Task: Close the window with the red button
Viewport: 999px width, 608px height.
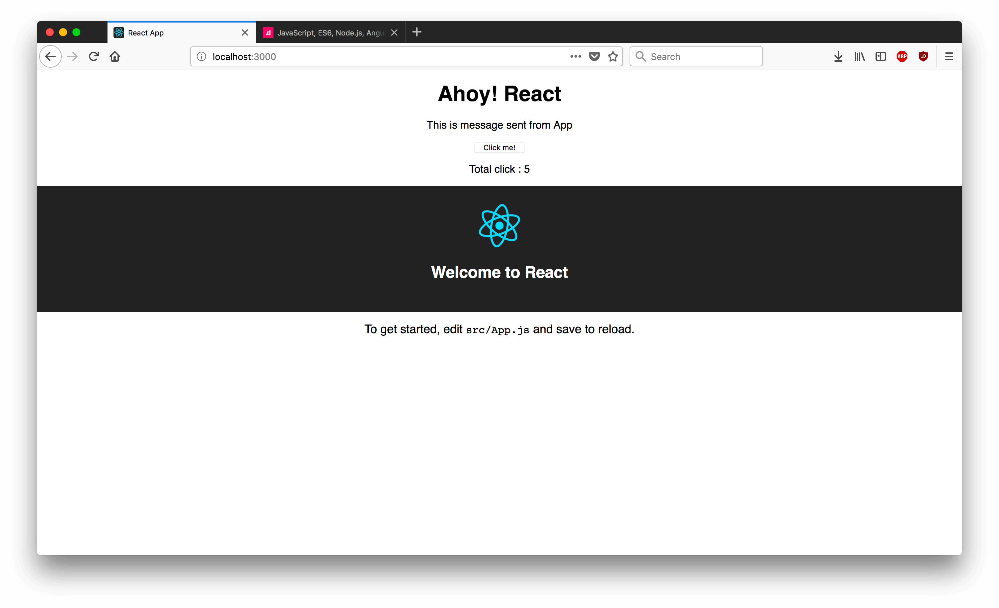Action: [50, 32]
